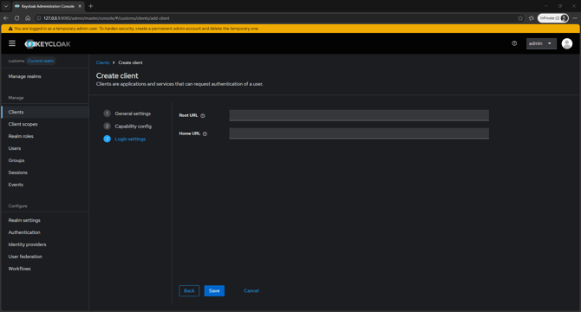Viewport: 581px width, 312px height.
Task: Open browser home page
Action: (x=28, y=18)
